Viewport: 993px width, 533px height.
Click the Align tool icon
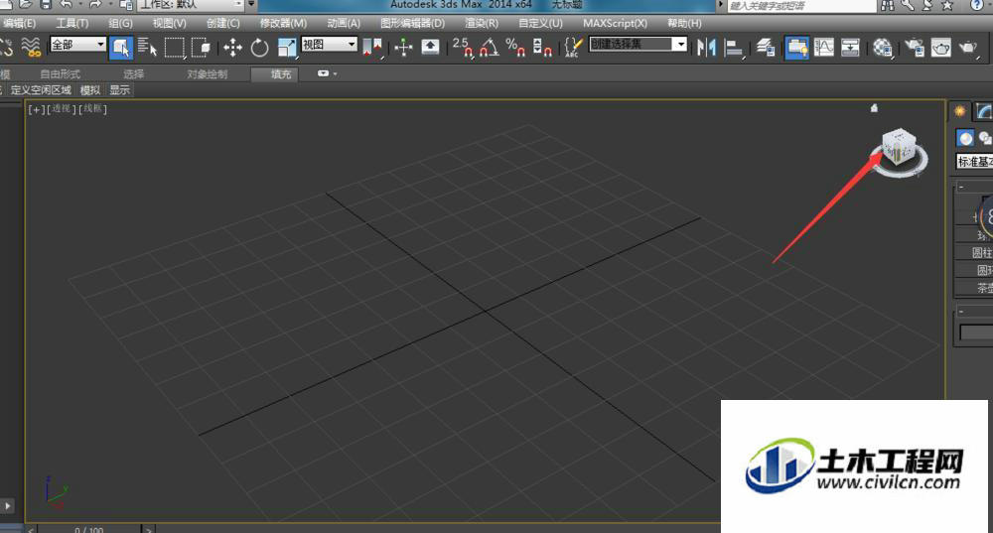point(734,48)
